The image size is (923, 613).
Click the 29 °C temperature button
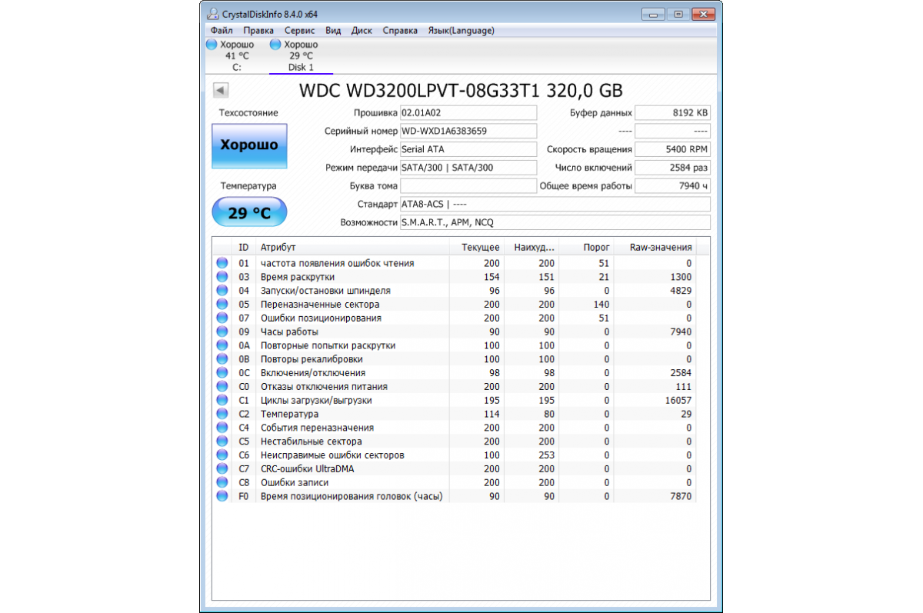(249, 212)
